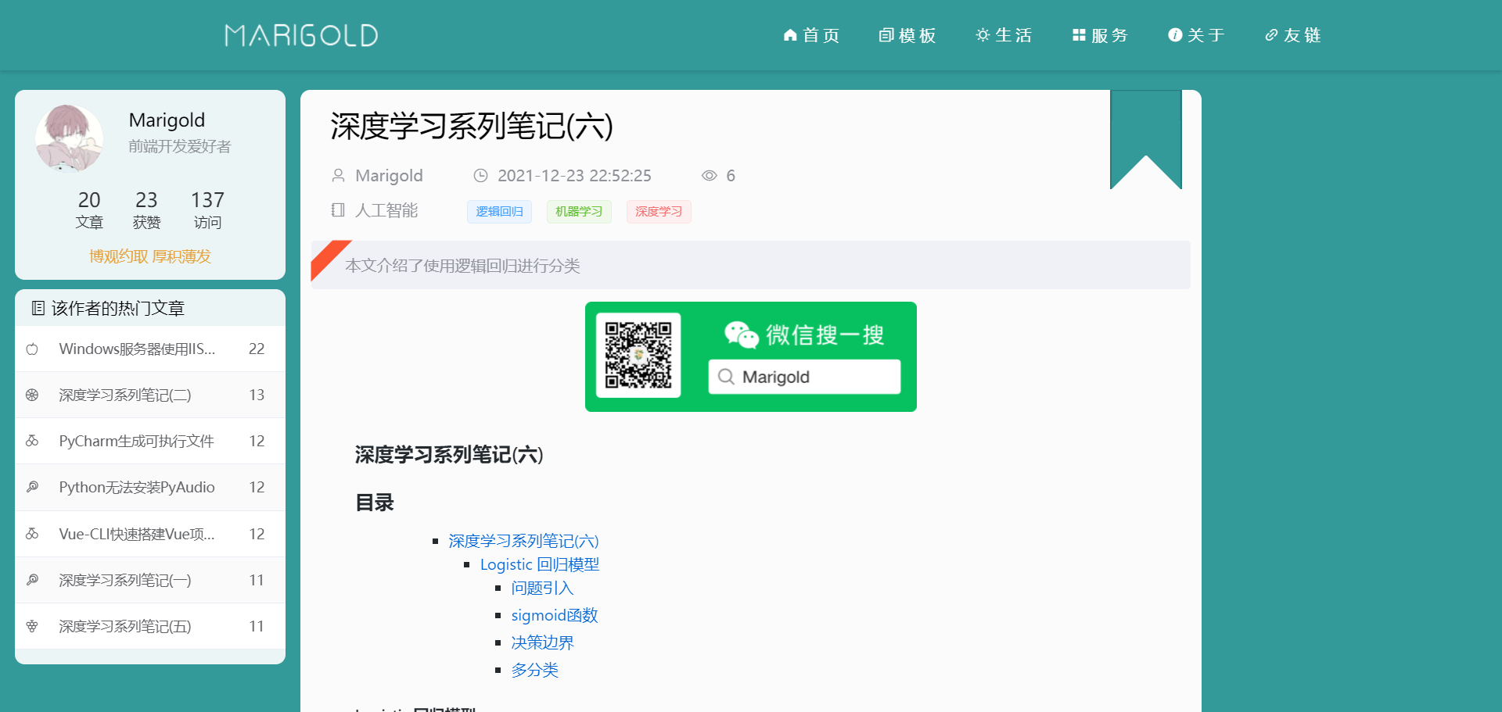Click the green 机器学习 tag
Viewport: 1502px width, 712px height.
coord(579,211)
